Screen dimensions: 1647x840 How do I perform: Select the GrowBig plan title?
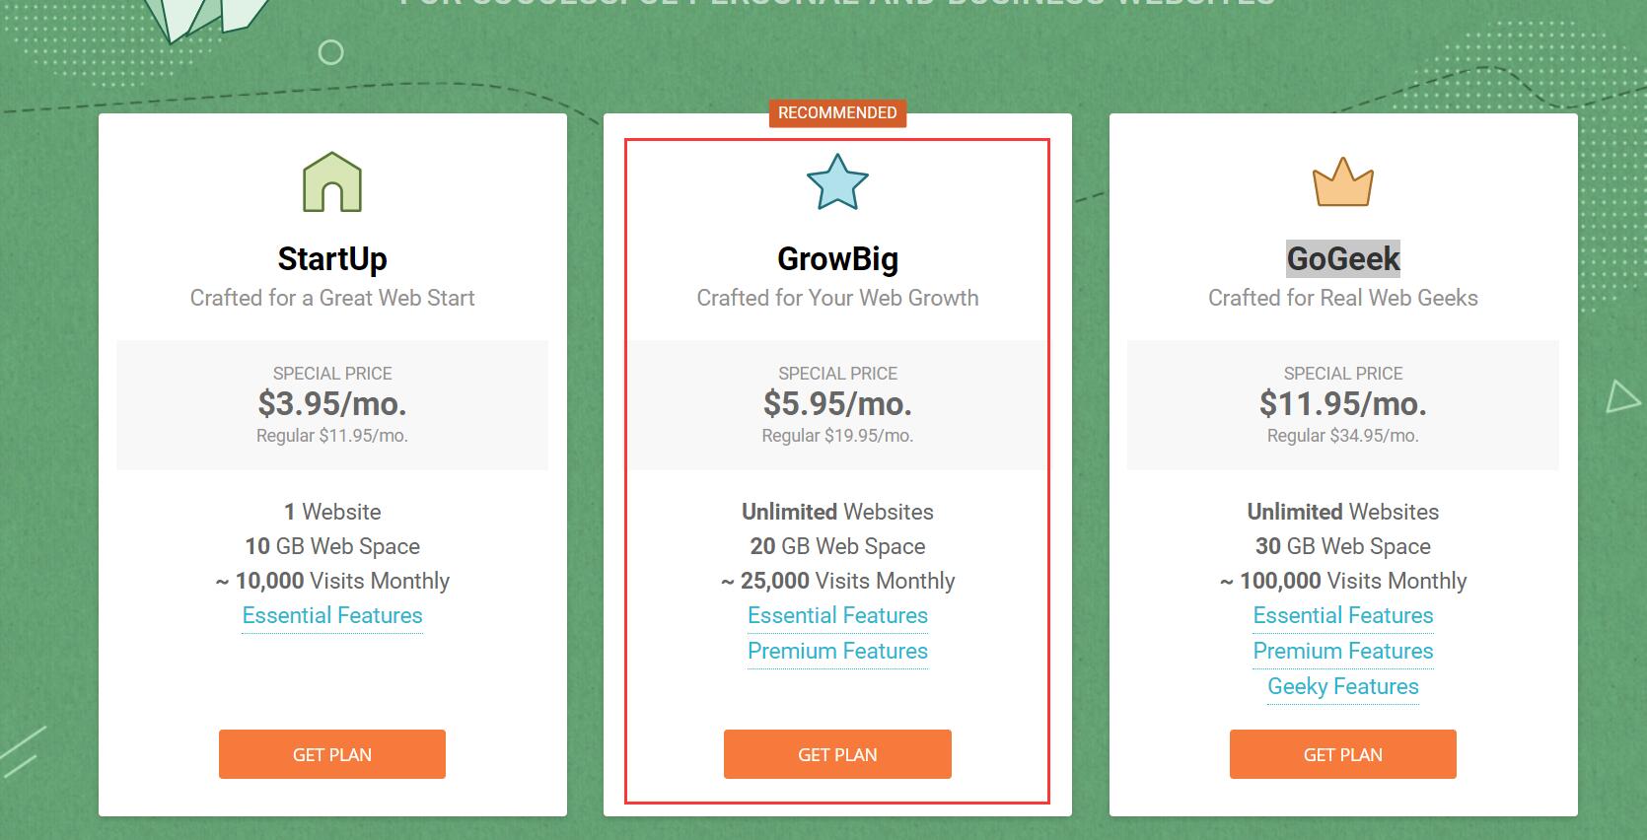coord(837,259)
